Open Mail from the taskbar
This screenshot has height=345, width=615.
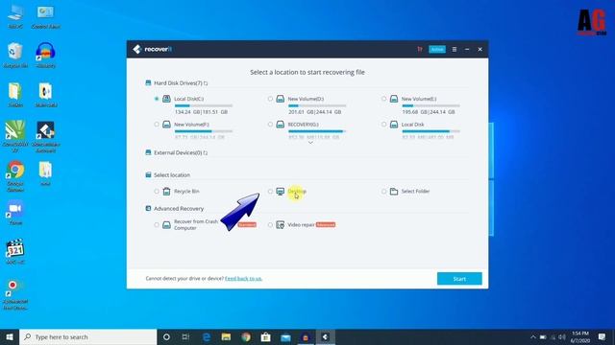pos(285,337)
